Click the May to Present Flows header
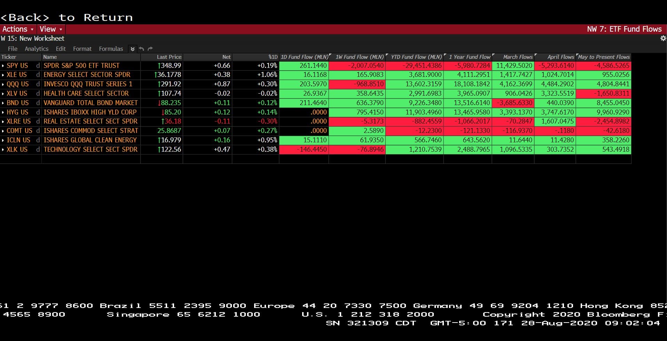 click(x=604, y=57)
